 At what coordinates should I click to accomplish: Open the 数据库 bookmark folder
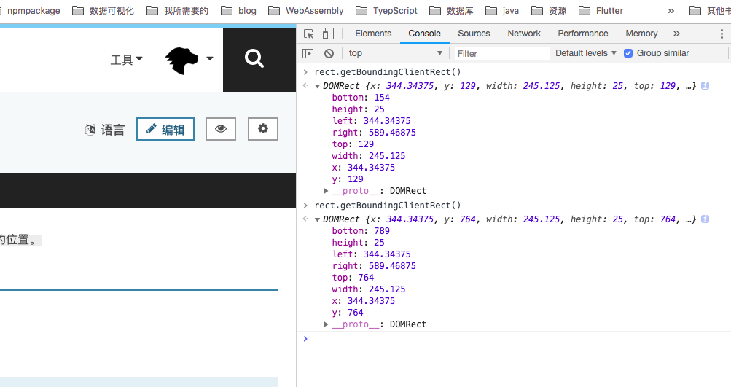[x=451, y=11]
